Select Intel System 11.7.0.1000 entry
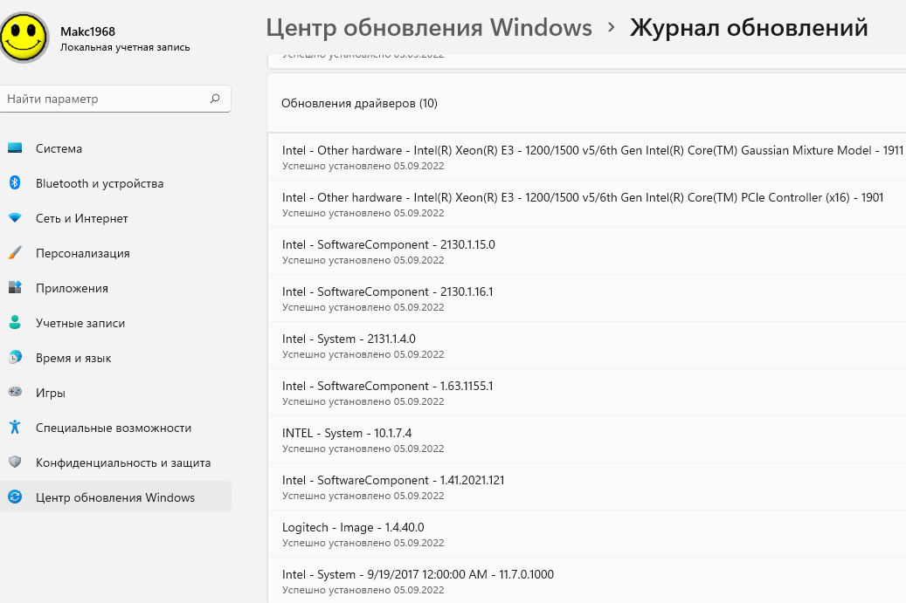 586,580
